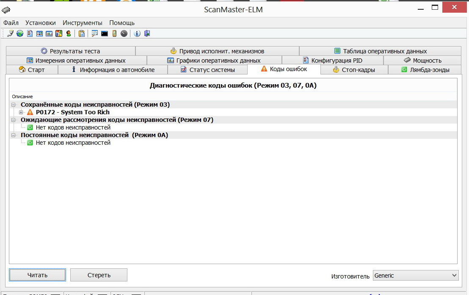
Task: Click the Читать button
Action: (37, 275)
